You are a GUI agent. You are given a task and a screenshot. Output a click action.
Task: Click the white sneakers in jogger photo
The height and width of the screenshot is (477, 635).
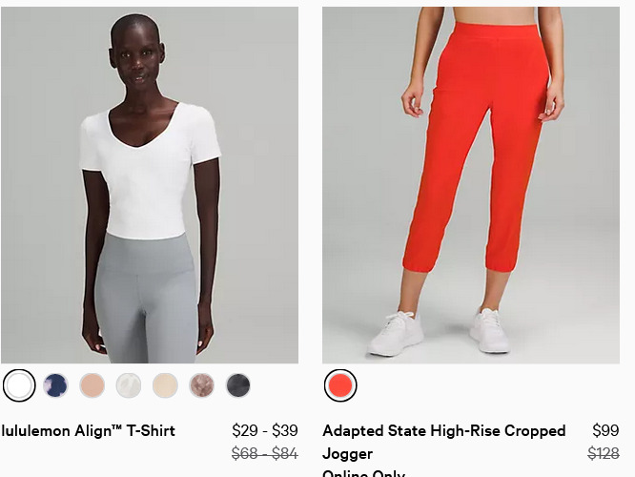pyautogui.click(x=439, y=333)
